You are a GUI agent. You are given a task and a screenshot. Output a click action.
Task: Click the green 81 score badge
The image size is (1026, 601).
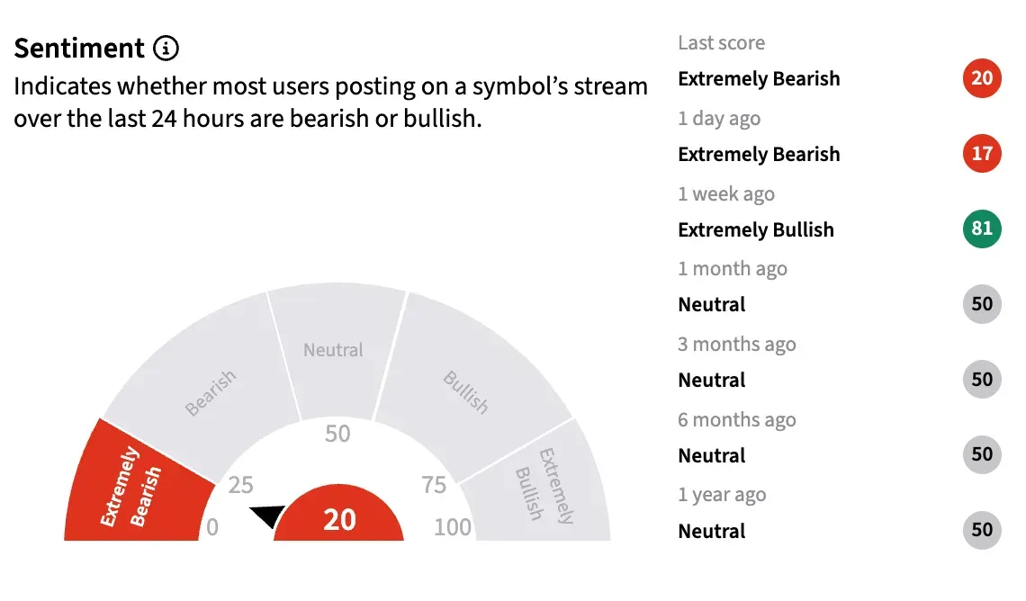pos(982,229)
